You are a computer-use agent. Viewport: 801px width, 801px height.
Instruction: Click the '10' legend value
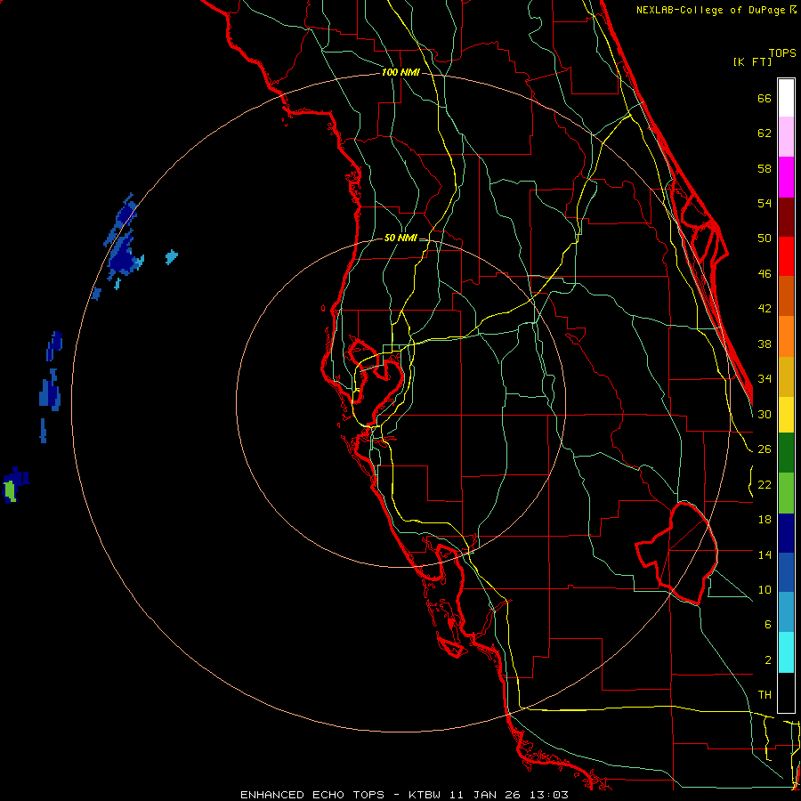[765, 590]
